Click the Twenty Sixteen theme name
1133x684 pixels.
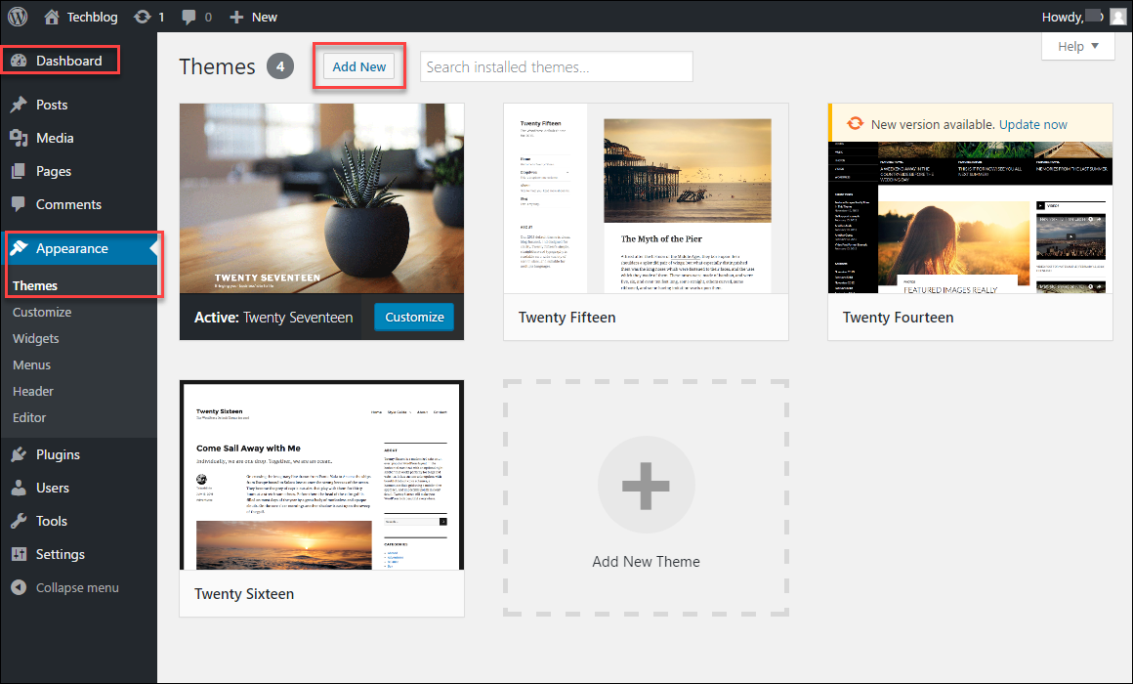[x=244, y=594]
